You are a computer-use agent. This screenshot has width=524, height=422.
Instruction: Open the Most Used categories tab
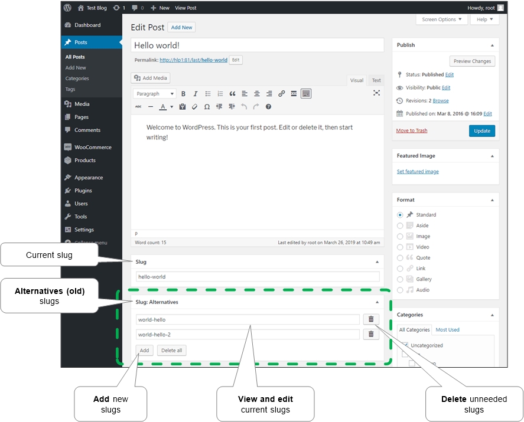tap(447, 329)
